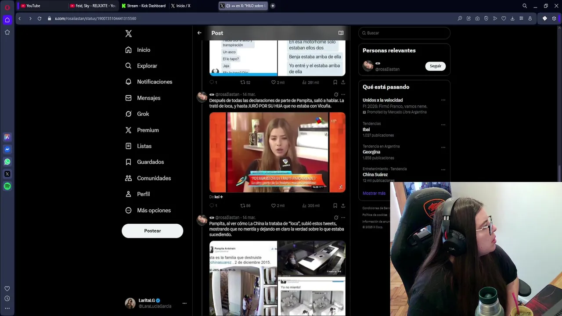Open Guardados bookmarks page
Viewport: 562px width, 316px height.
[144, 162]
